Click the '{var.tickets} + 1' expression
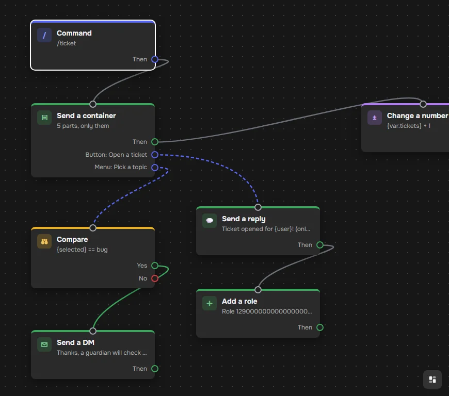The width and height of the screenshot is (449, 396). [409, 126]
